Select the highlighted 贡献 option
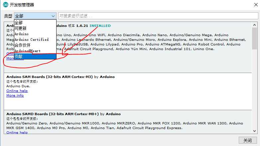 click(35, 56)
